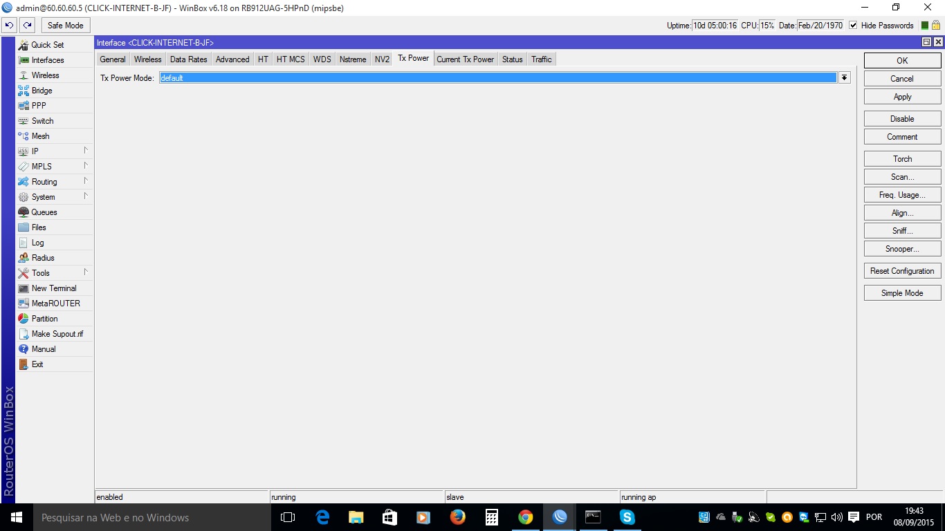Open the Advanced tab
The image size is (945, 531).
coord(232,59)
